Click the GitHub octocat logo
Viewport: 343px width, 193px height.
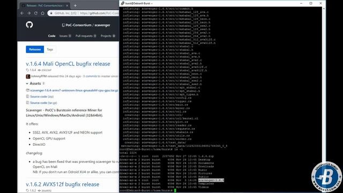click(29, 25)
